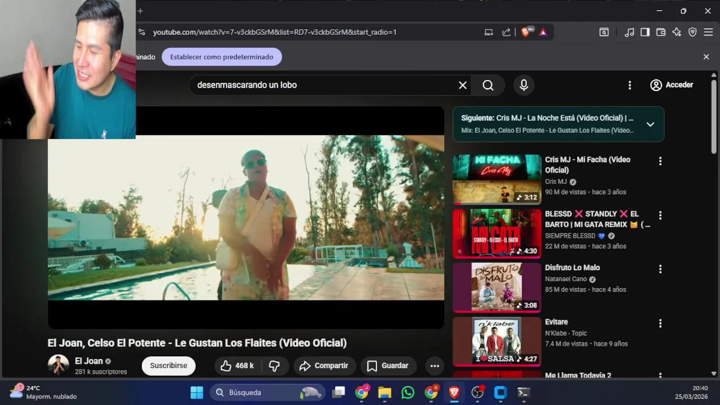Screen dimensions: 720x405
Task: Open Evitare N'Klabe thumbnail
Action: 497,341
